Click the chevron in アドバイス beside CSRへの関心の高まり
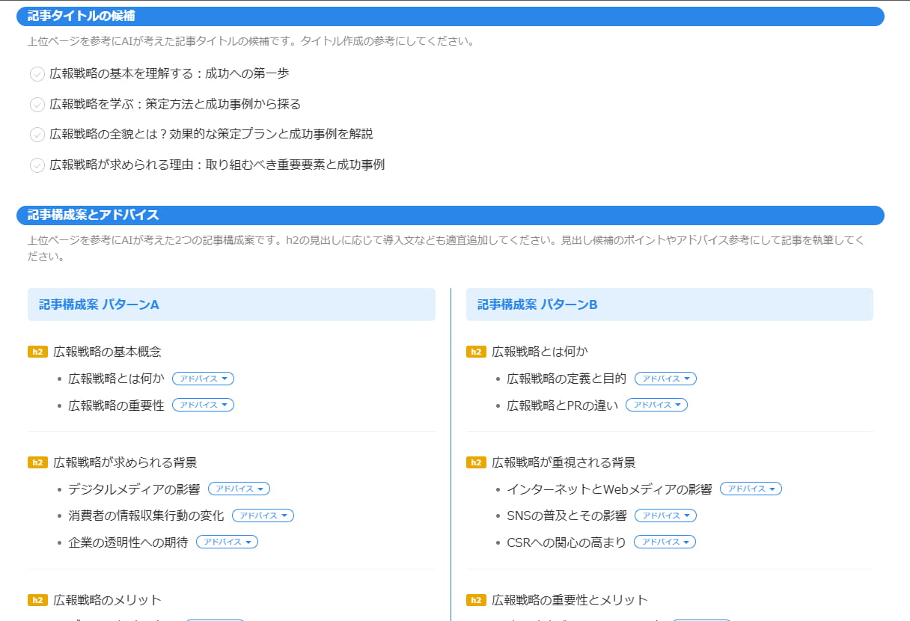 click(687, 542)
